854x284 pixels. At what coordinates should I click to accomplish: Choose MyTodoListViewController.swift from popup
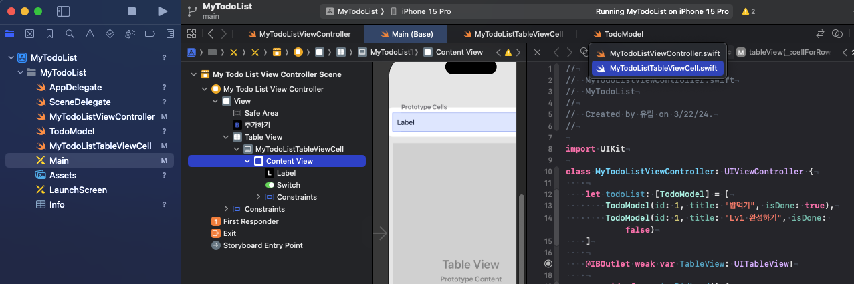point(657,53)
